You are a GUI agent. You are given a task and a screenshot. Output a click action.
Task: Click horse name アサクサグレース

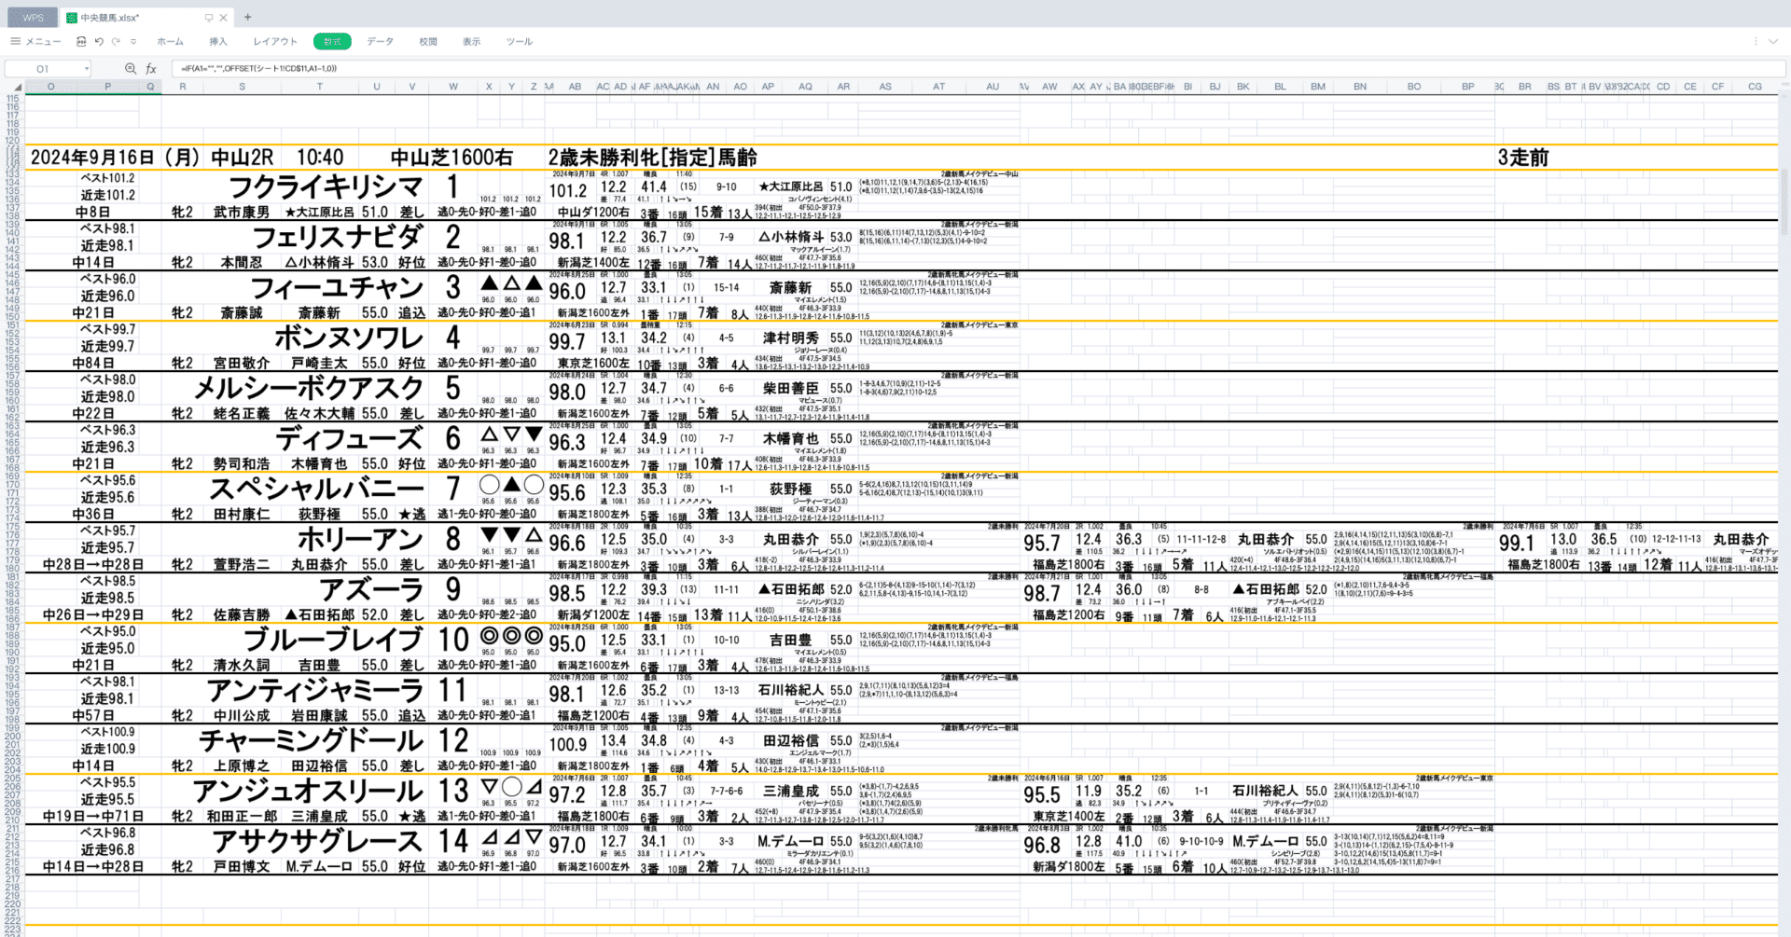(318, 841)
